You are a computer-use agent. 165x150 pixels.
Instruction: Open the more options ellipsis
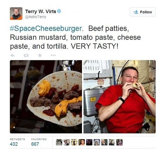coord(53,55)
